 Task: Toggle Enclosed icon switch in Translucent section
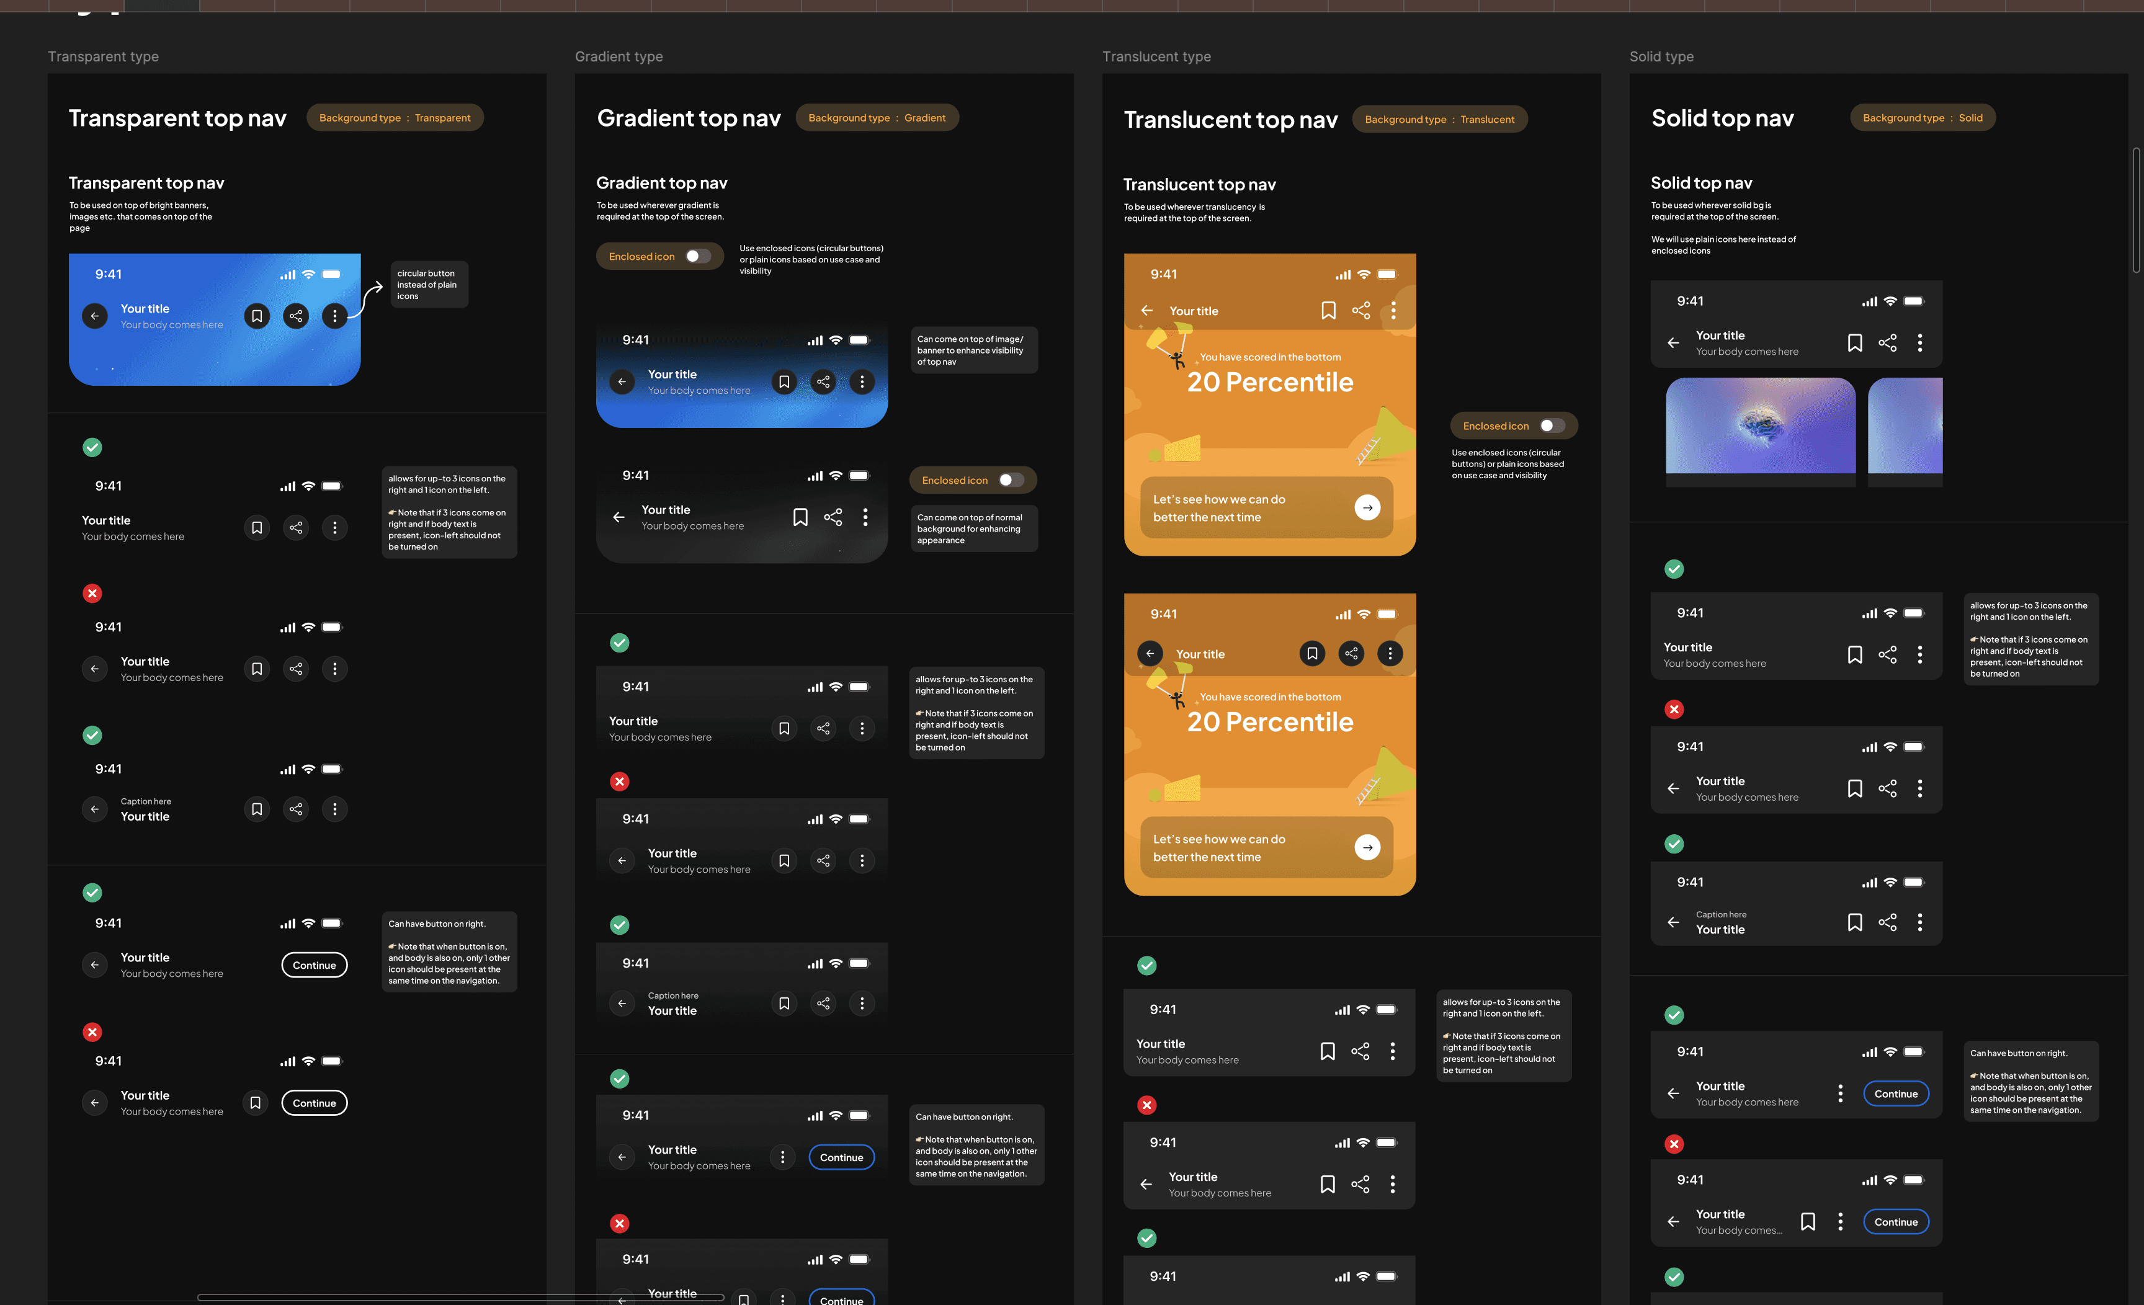click(1552, 425)
